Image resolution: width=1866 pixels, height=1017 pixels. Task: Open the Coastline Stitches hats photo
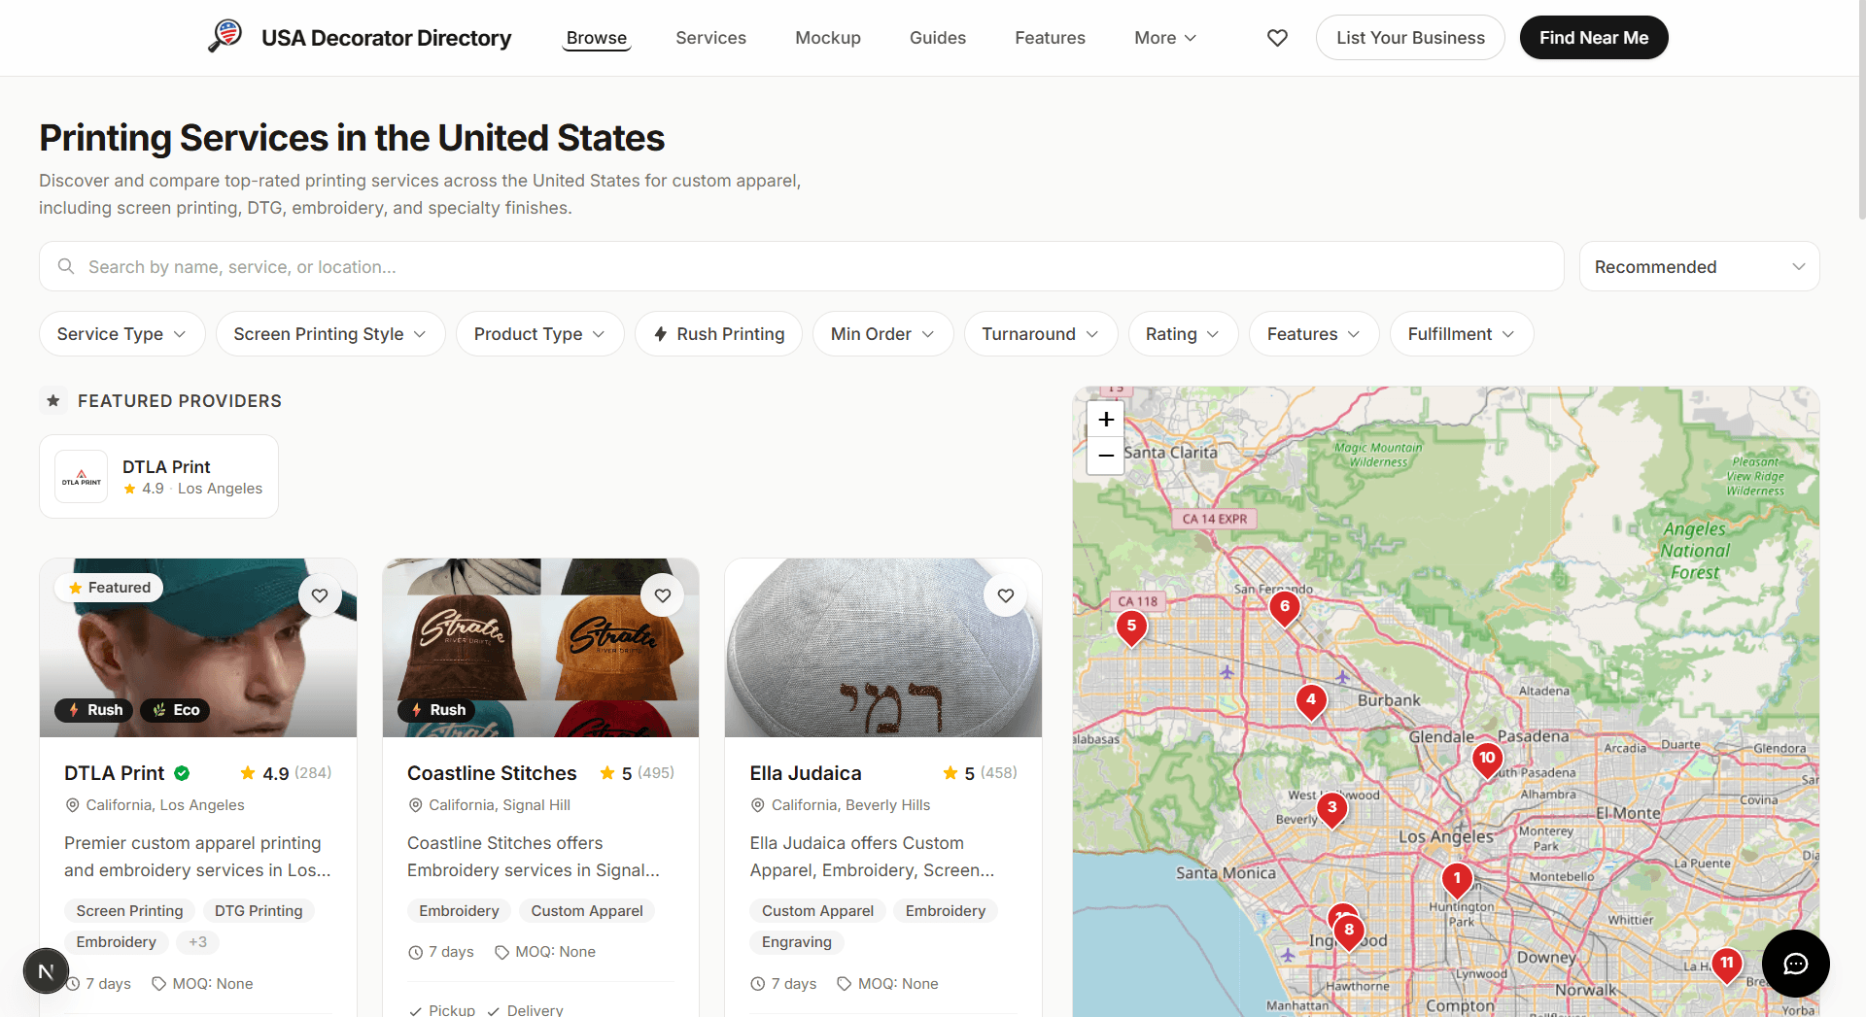coord(540,648)
